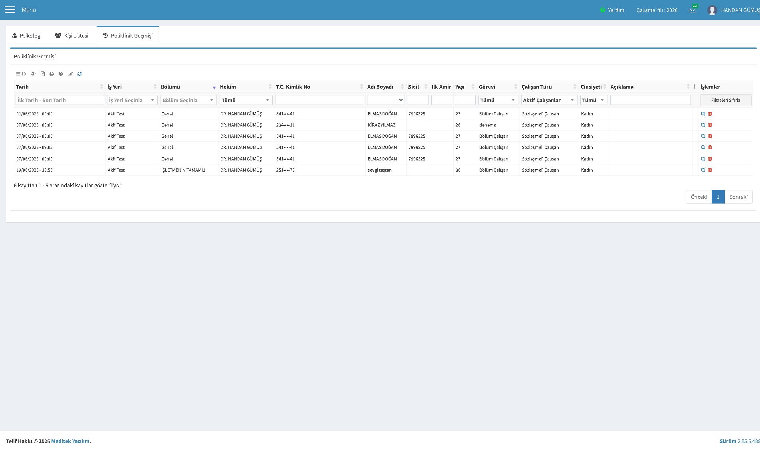
Task: Open Hekim filter dropdown Tümü
Action: [x=246, y=100]
